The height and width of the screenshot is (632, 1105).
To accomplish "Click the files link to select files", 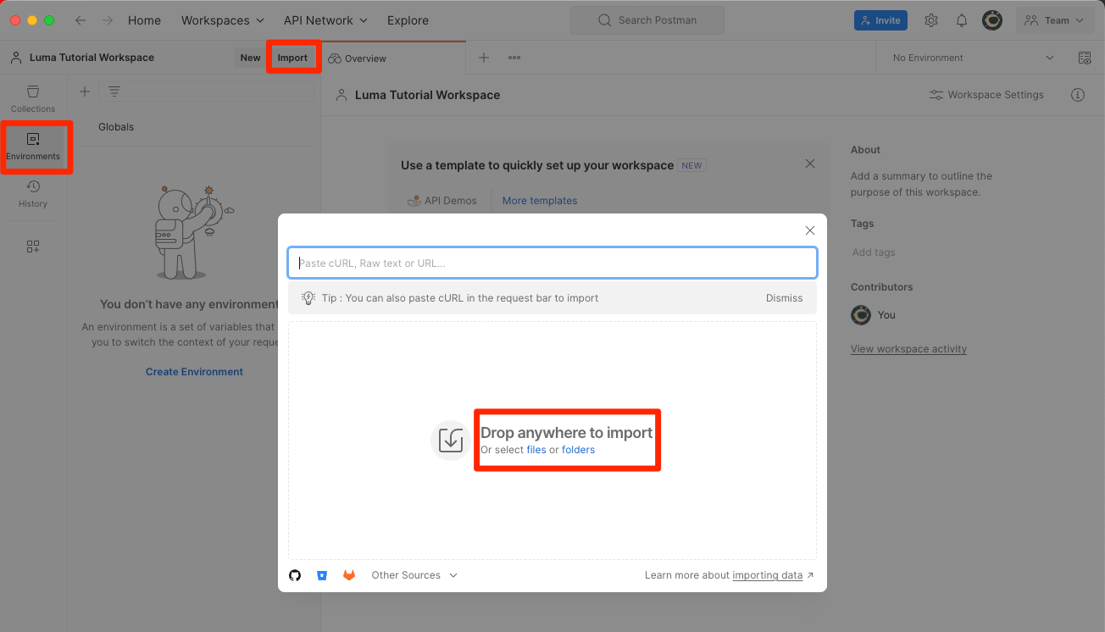I will [x=536, y=450].
